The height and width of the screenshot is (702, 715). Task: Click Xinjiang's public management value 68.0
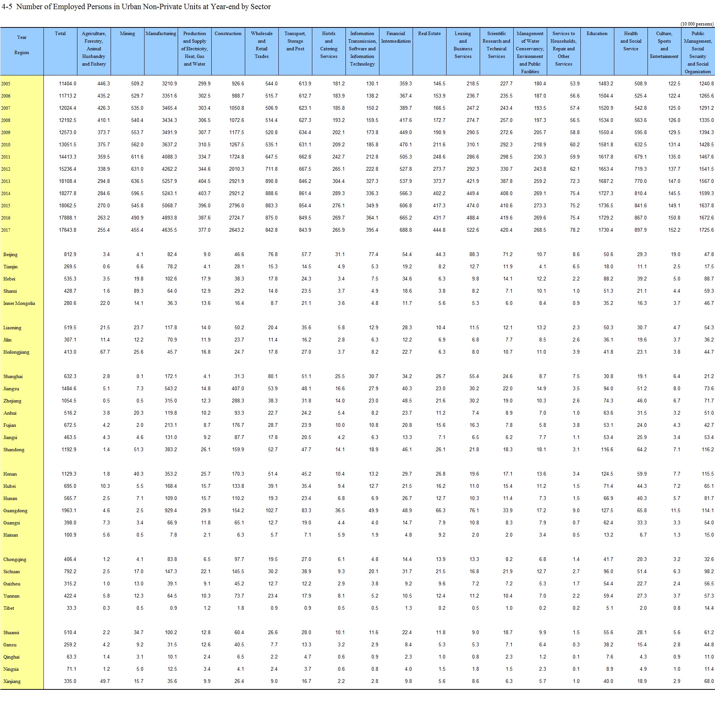click(x=709, y=681)
